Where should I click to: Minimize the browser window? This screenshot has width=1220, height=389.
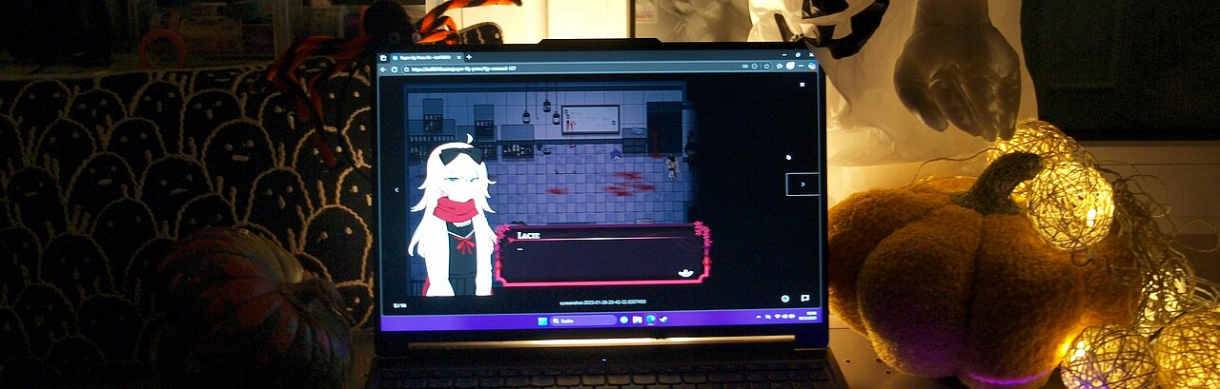click(784, 54)
